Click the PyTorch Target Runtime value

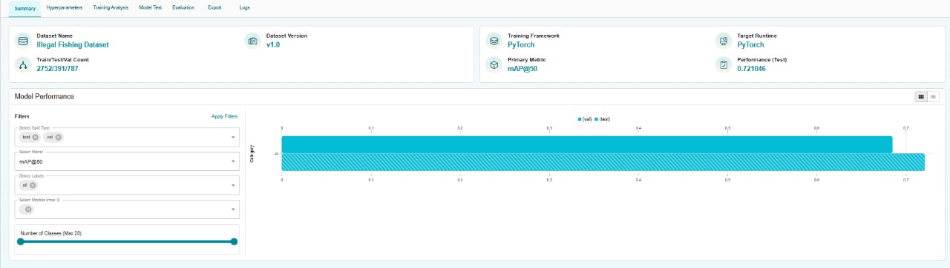coord(750,44)
